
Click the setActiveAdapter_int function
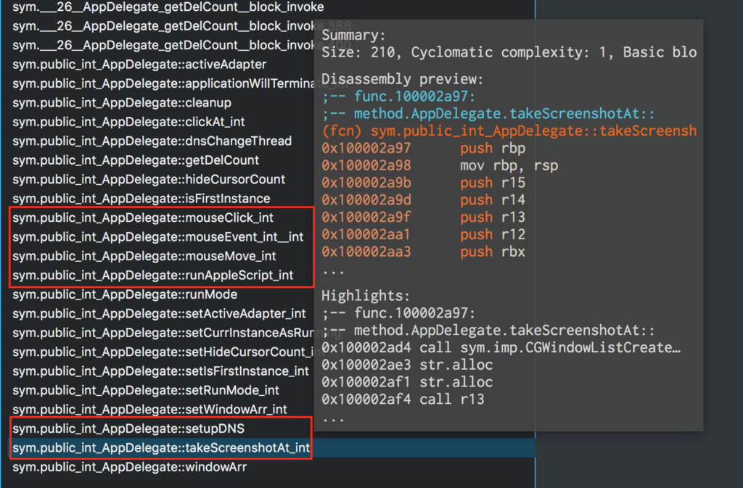[x=159, y=313]
